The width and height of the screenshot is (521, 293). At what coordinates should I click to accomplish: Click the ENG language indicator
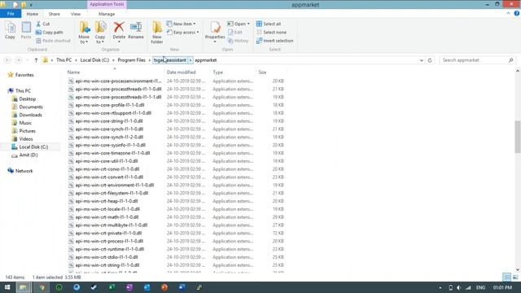click(x=480, y=287)
